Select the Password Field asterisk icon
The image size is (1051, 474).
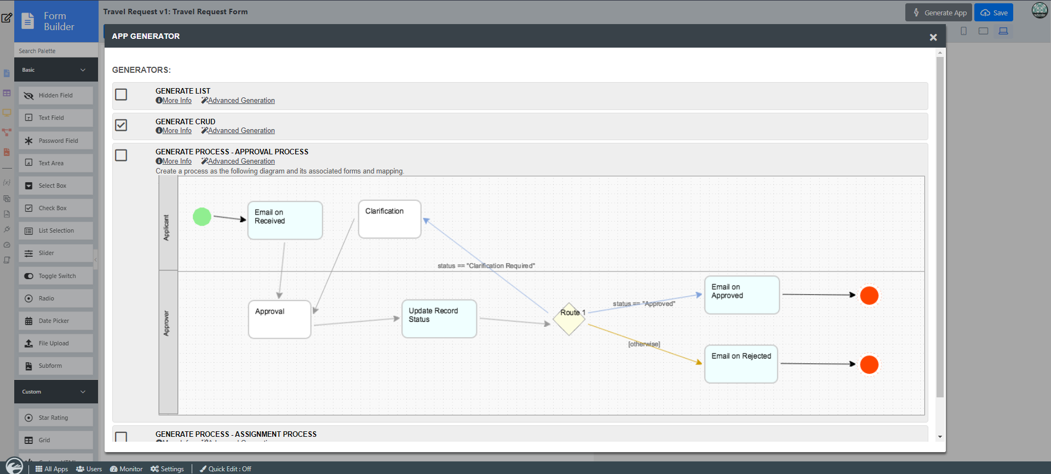29,141
